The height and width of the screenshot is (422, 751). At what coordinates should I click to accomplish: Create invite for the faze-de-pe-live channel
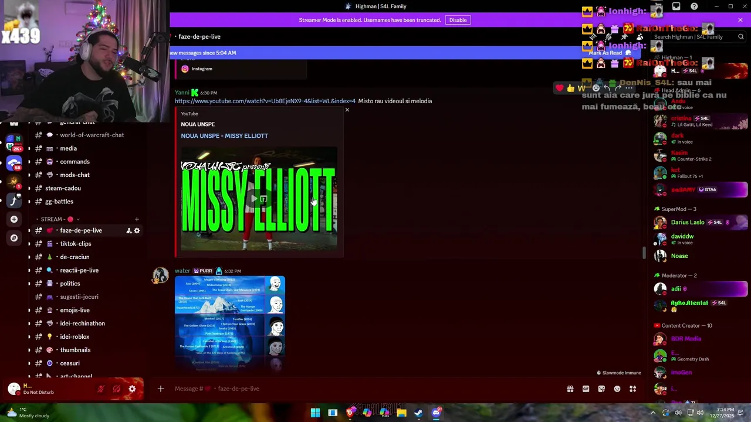[x=128, y=230]
